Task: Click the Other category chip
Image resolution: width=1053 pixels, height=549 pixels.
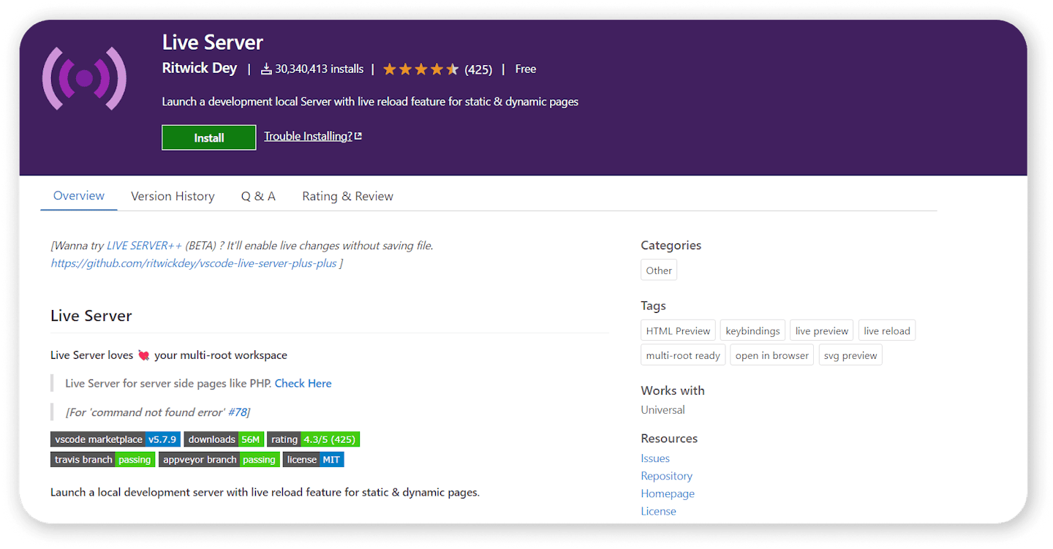Action: click(x=658, y=270)
